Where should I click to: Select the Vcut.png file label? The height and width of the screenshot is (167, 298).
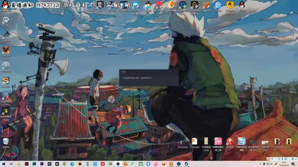point(183,147)
